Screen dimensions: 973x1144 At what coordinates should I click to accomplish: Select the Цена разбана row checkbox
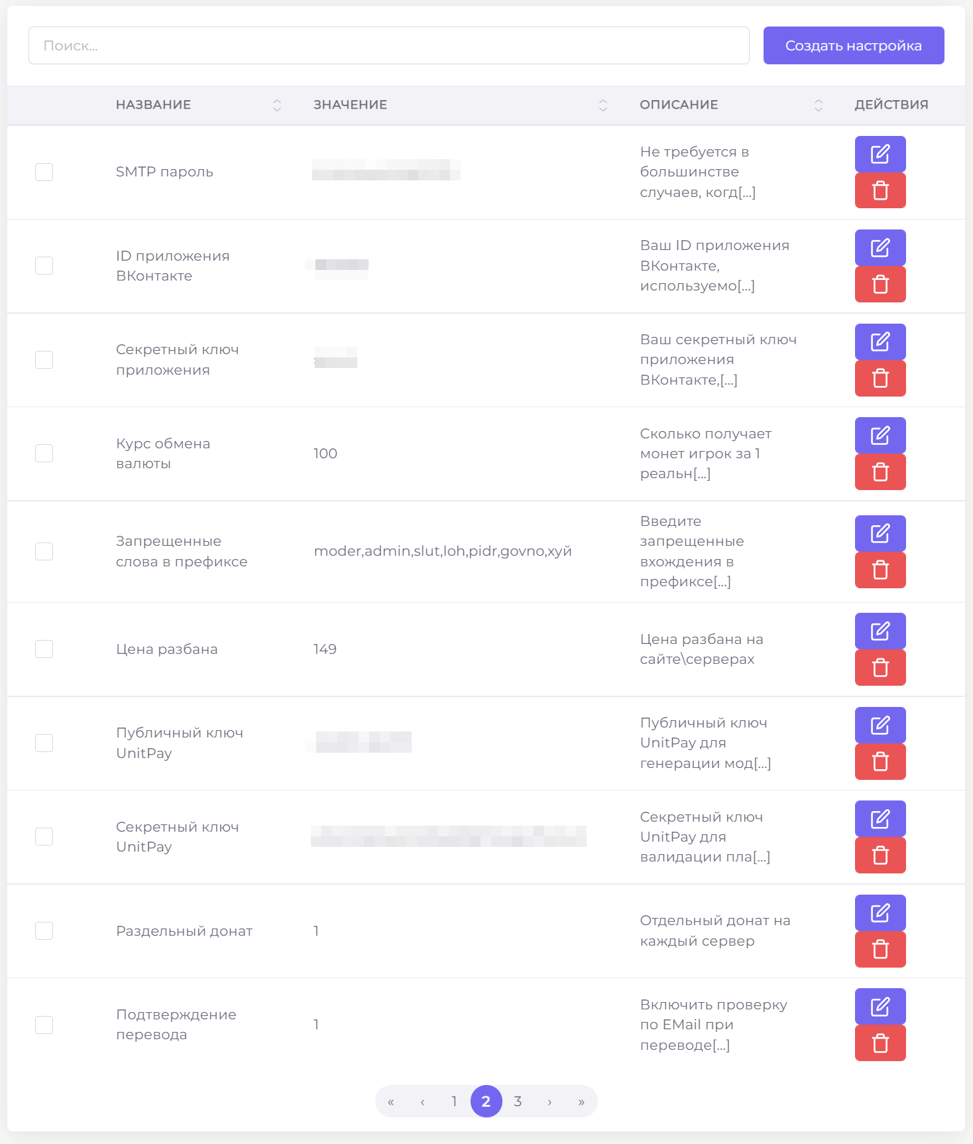44,649
